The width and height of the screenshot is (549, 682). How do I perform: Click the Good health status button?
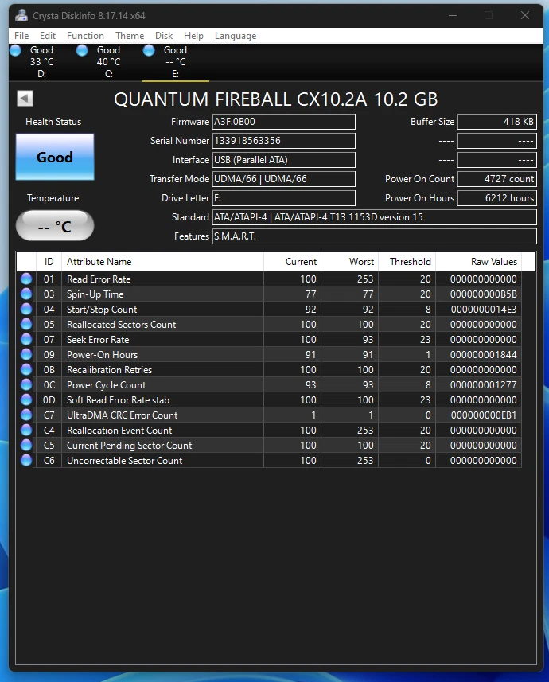(x=55, y=157)
